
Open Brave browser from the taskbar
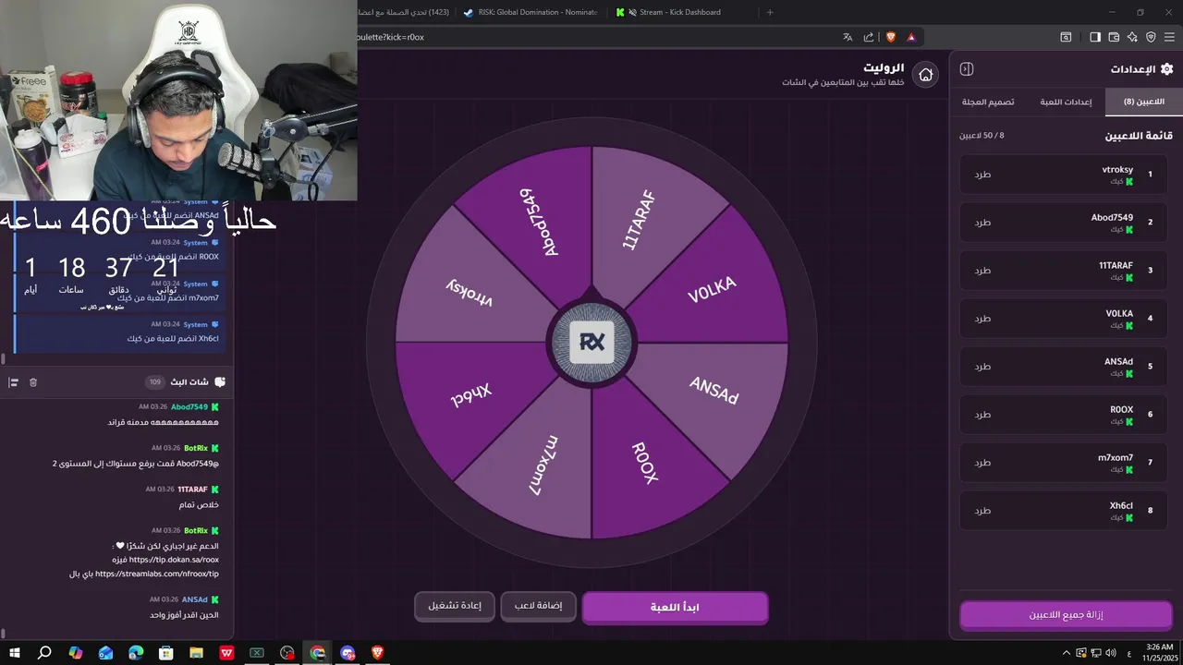point(377,653)
